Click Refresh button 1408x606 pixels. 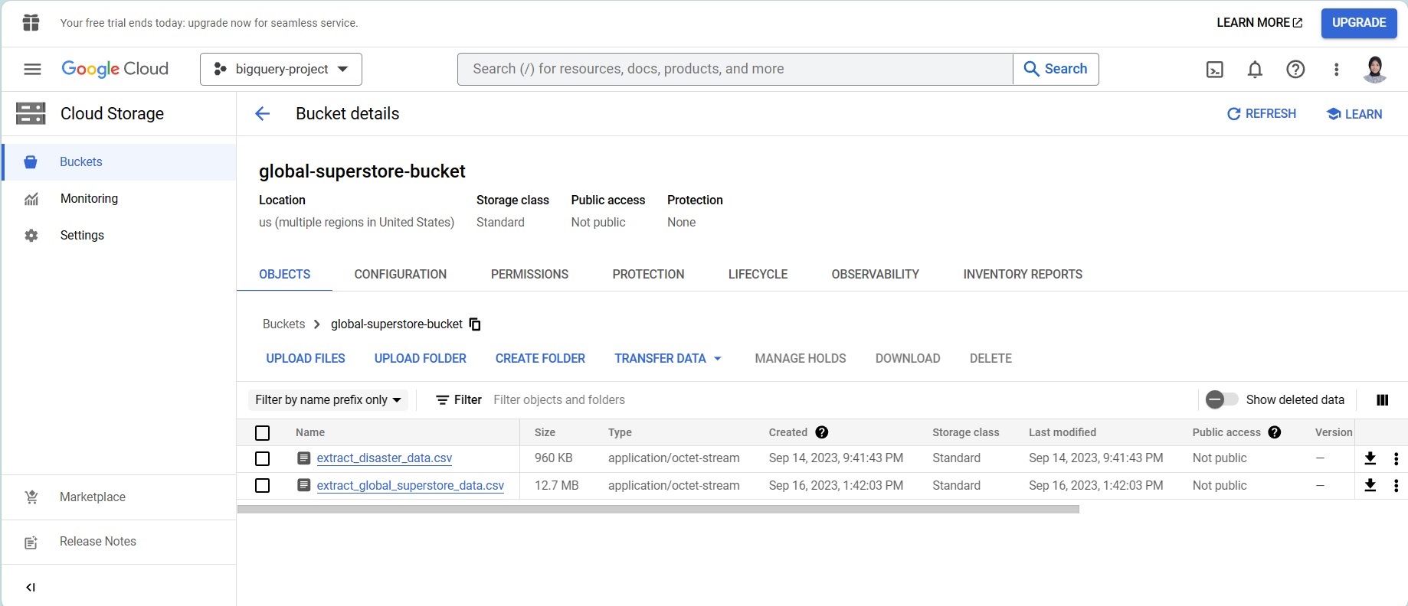[x=1262, y=114]
